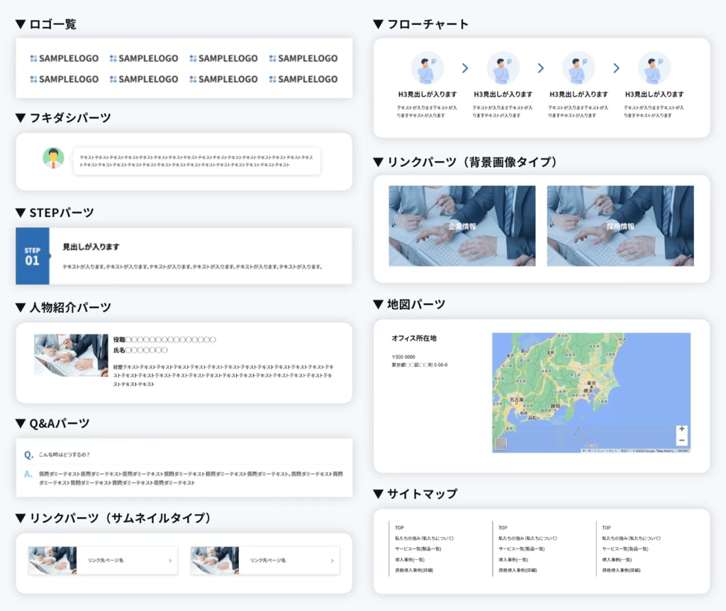Click the first flowchart step person icon
The image size is (726, 611).
[428, 68]
